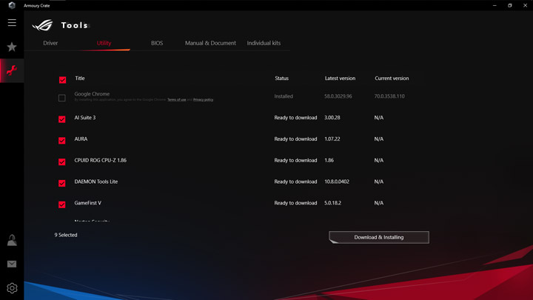This screenshot has width=533, height=300.
Task: Click CPU-Z latest version 1.86
Action: point(329,160)
